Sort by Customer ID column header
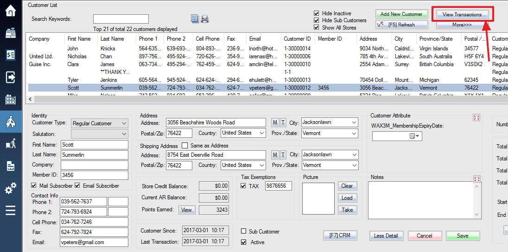 coord(298,39)
